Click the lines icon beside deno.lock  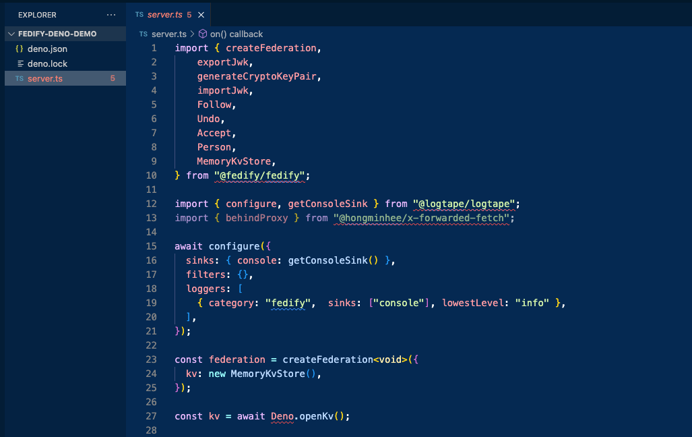click(x=20, y=64)
